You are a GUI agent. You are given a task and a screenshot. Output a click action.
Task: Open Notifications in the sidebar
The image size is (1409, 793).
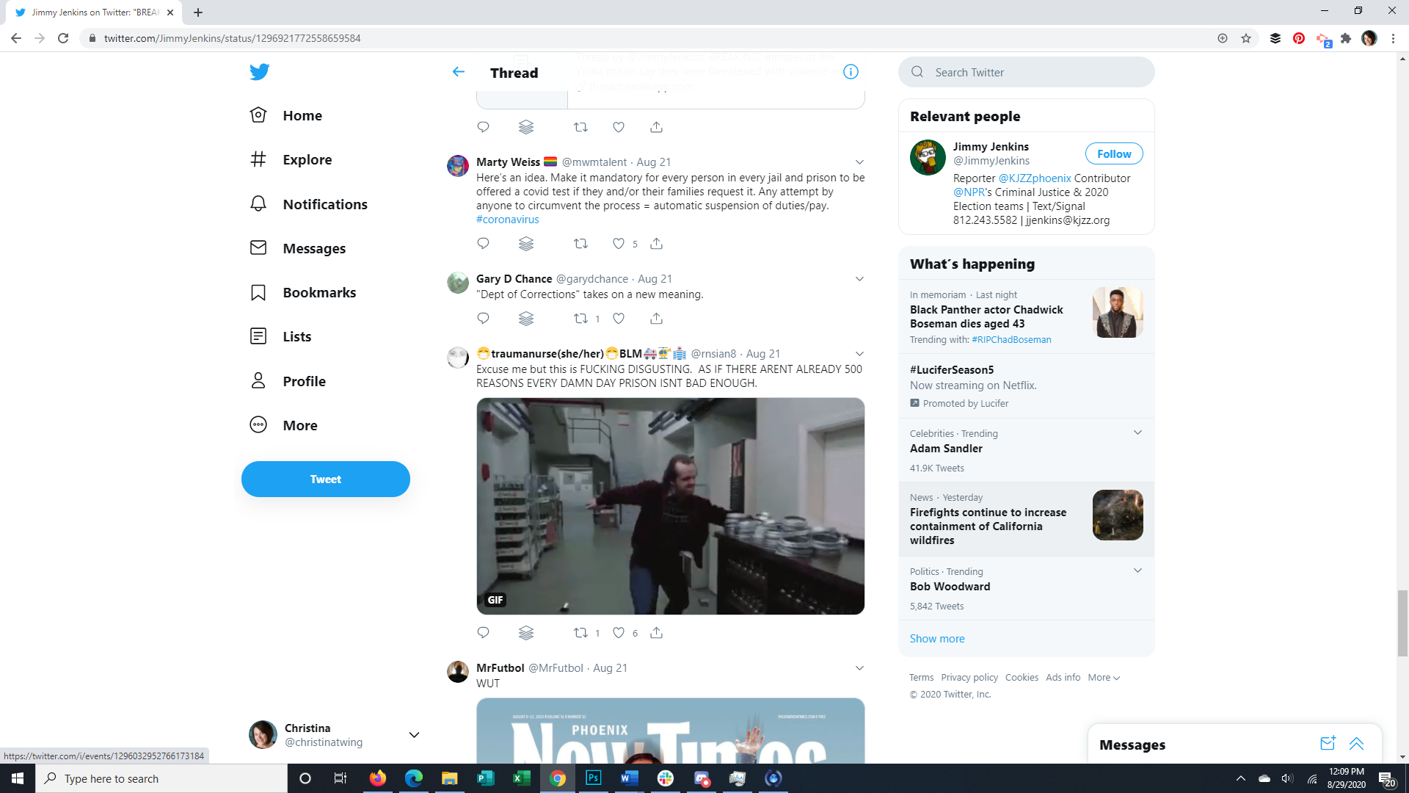[324, 204]
